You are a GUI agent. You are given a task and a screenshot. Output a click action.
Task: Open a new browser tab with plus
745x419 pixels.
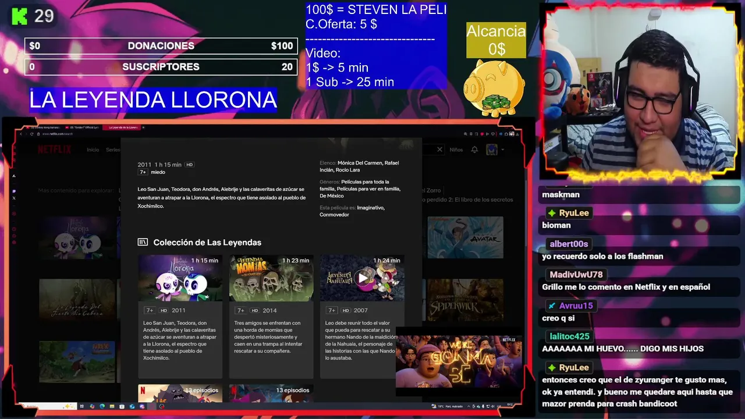coord(143,127)
